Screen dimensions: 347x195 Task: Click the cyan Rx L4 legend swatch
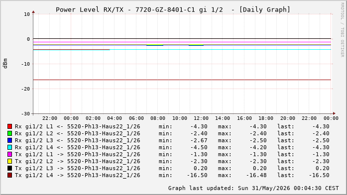(x=9, y=147)
